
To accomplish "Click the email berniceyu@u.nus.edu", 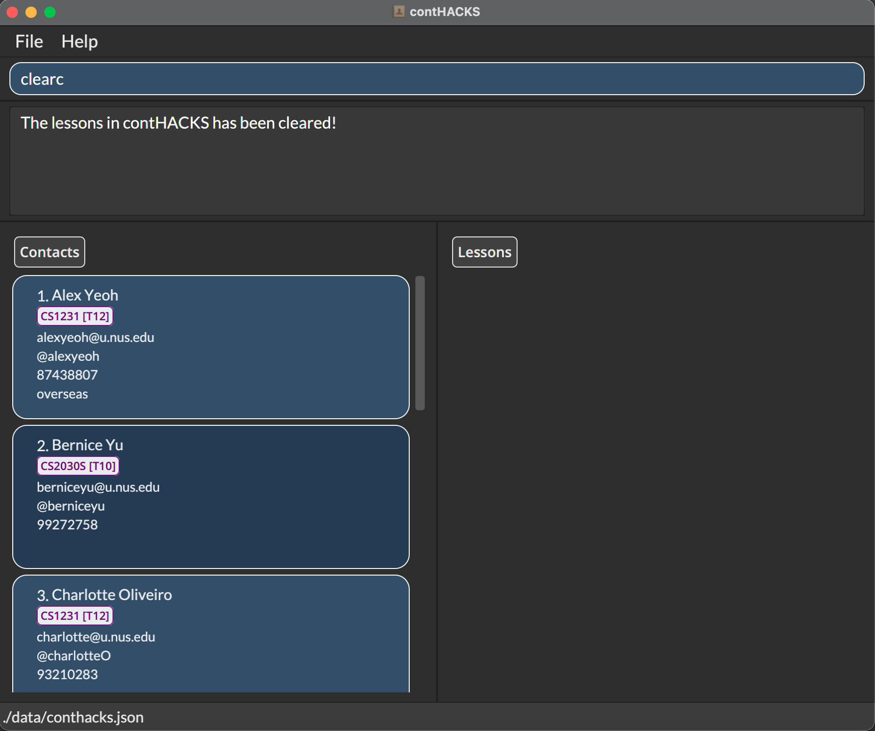I will pos(98,487).
